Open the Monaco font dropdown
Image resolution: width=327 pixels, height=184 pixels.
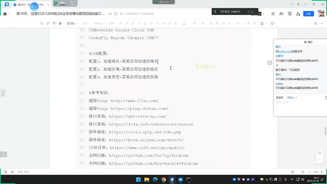pos(100,23)
